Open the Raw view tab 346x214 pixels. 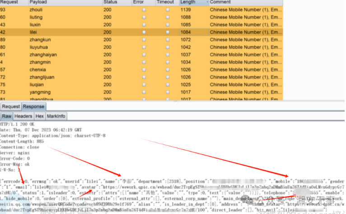7,116
